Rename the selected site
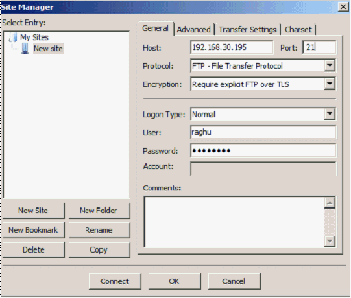Image resolution: width=351 pixels, height=298 pixels. (x=99, y=230)
